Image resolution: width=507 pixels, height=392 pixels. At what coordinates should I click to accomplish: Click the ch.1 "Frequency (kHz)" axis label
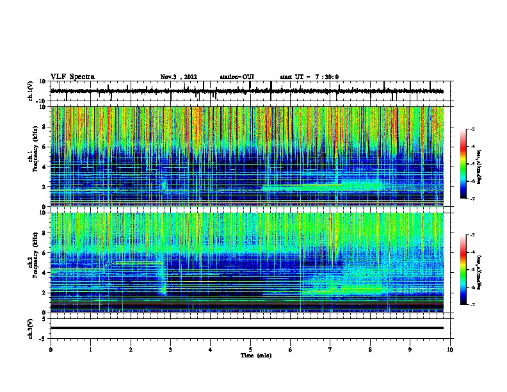35,149
